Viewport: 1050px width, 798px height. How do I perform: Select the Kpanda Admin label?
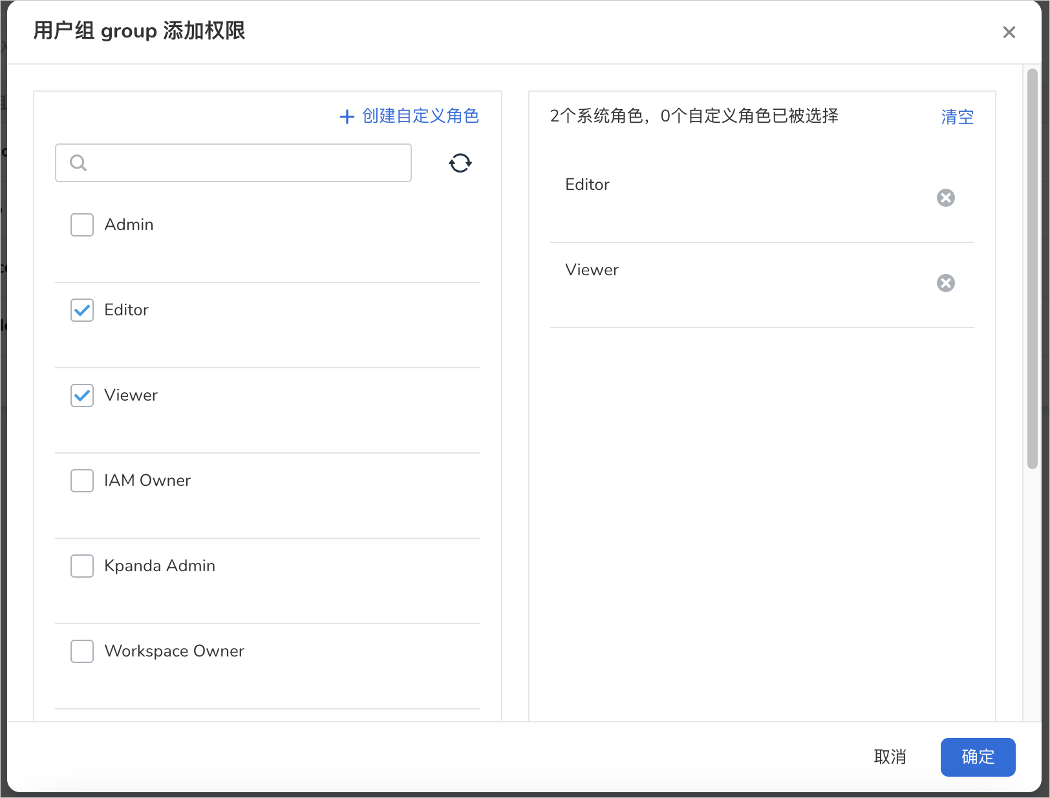pos(160,566)
